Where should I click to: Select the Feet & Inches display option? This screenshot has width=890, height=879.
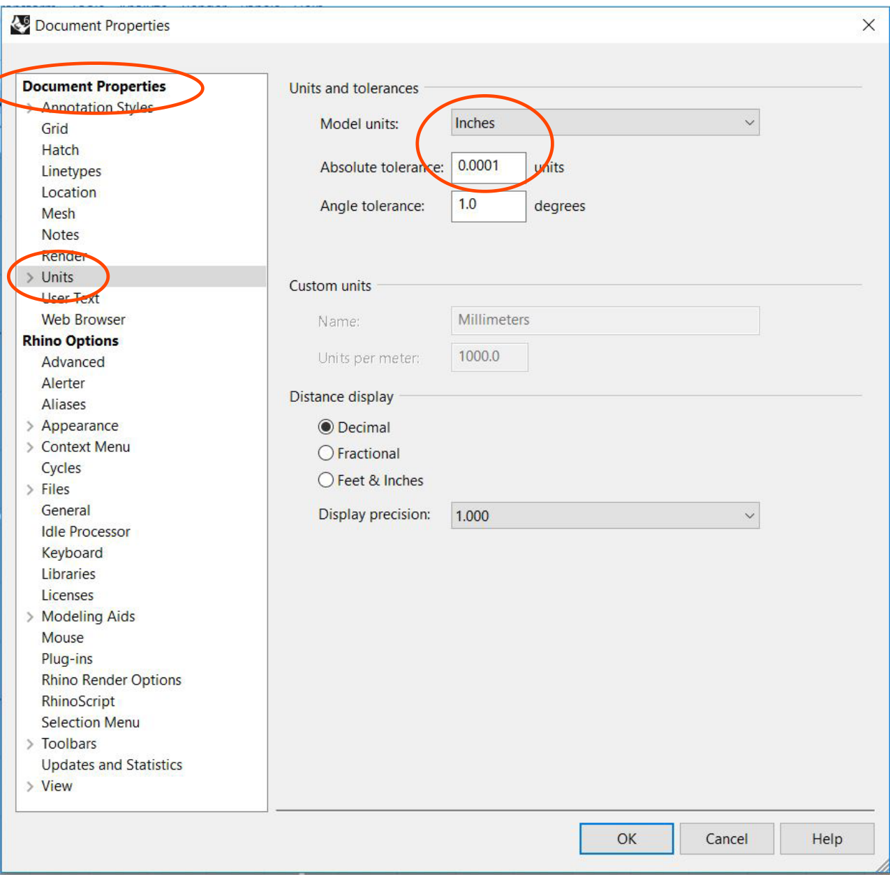371,480
